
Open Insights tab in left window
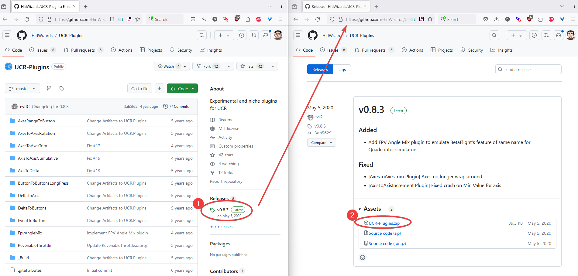coord(211,50)
